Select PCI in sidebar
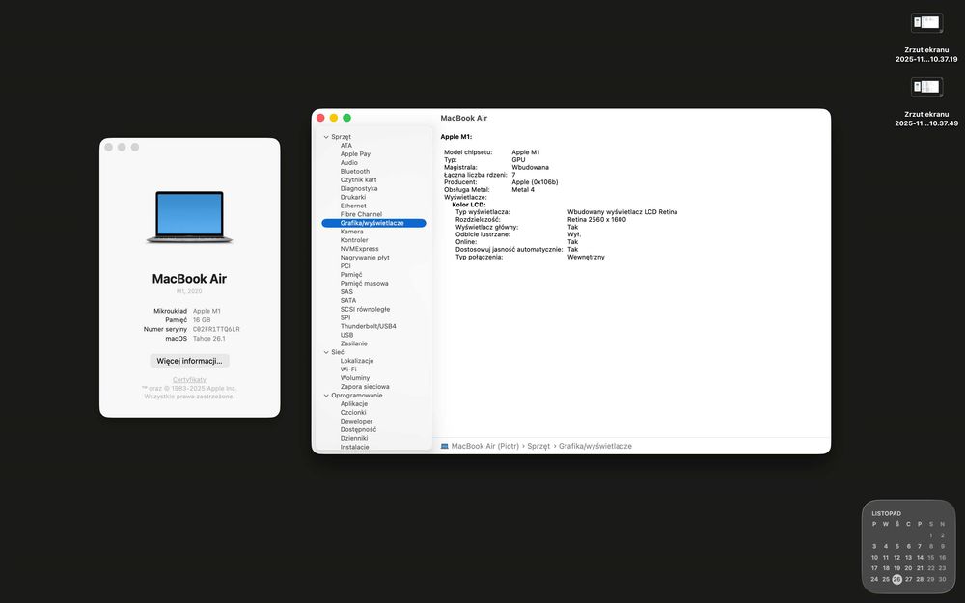 coord(345,266)
